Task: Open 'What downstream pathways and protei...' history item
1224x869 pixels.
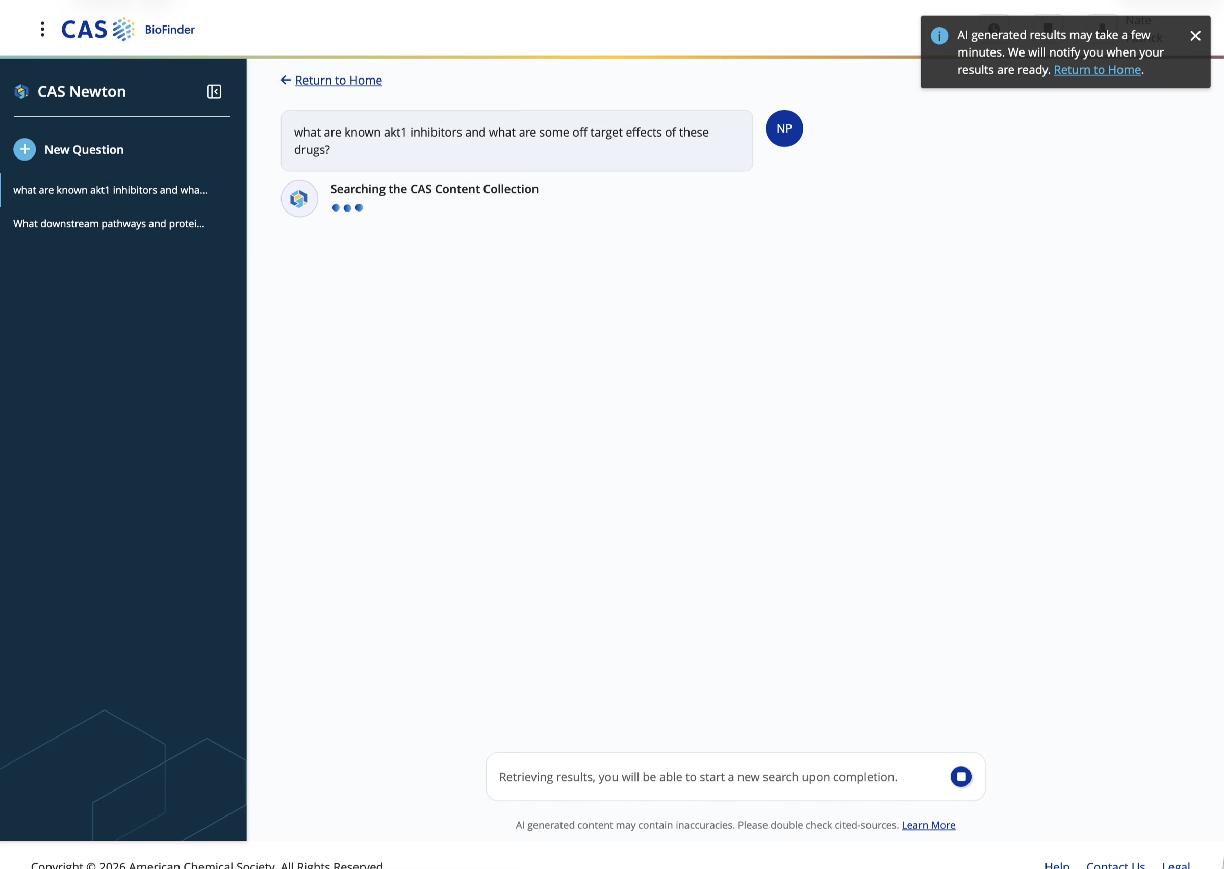Action: [109, 224]
